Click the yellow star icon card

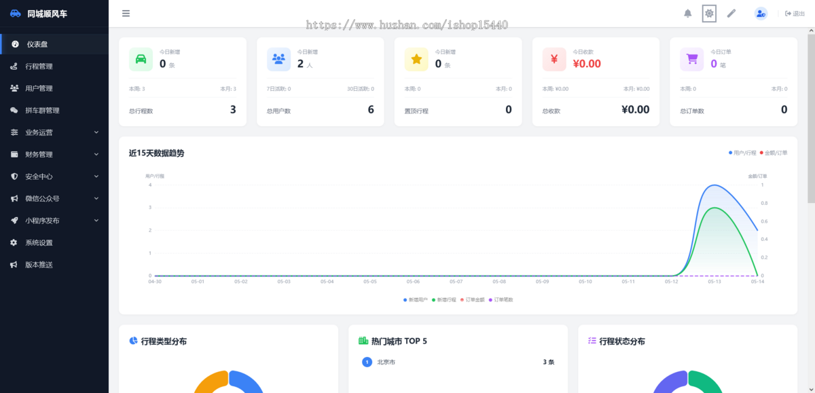pyautogui.click(x=416, y=59)
